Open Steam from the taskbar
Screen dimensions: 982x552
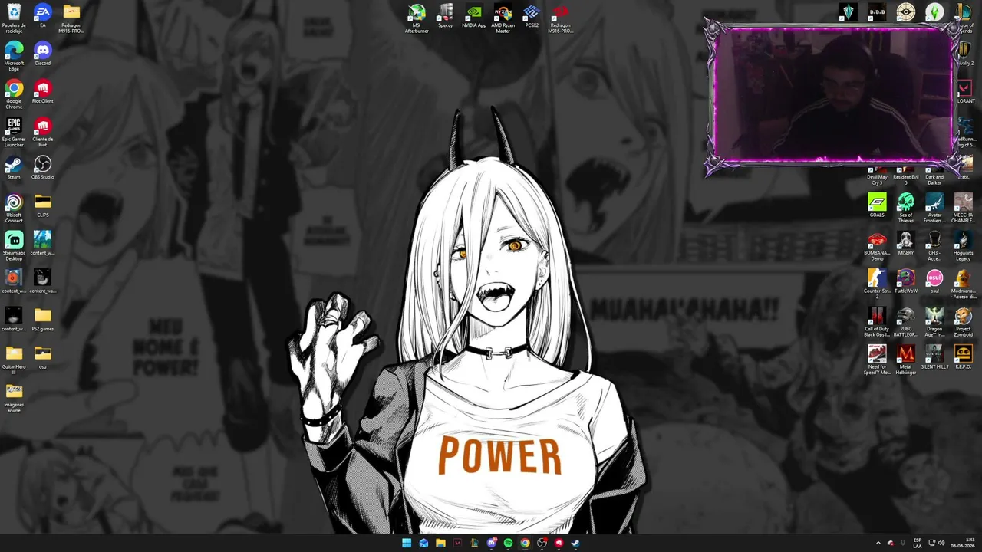[x=575, y=543]
